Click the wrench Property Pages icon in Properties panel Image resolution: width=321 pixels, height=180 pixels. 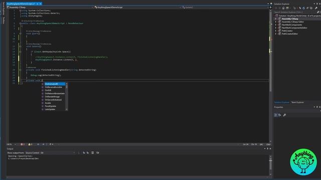[284, 115]
